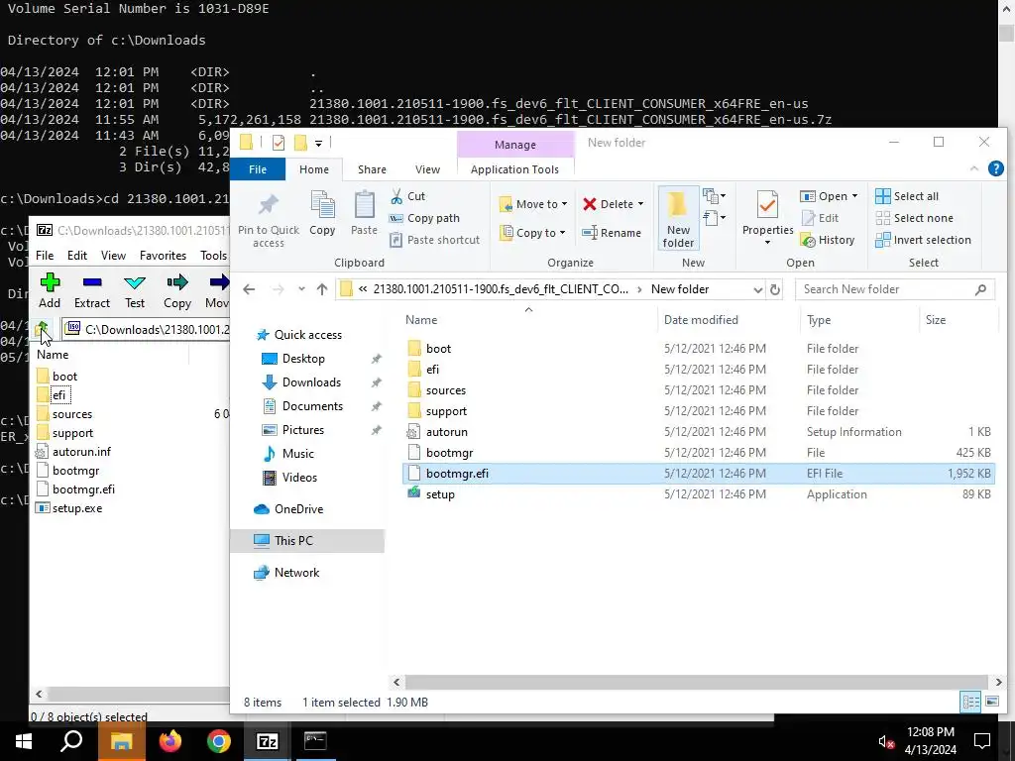This screenshot has width=1015, height=761.
Task: Click taskbar search magnifier
Action: click(x=71, y=741)
